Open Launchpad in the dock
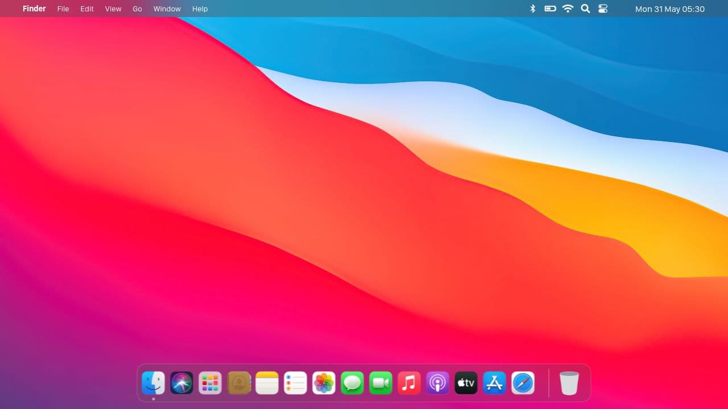 click(x=210, y=383)
